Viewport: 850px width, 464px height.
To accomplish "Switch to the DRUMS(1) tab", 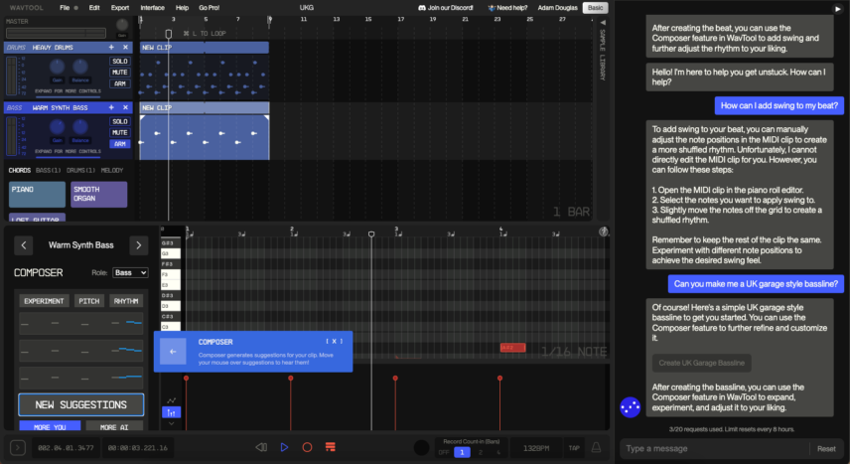I will pyautogui.click(x=80, y=171).
